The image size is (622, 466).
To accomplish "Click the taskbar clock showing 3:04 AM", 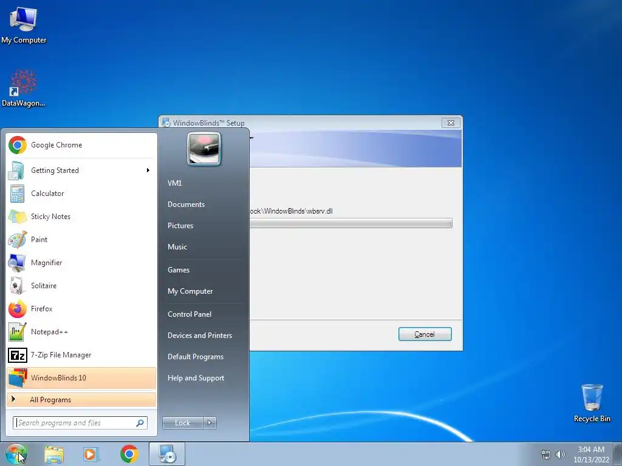I will pos(591,454).
